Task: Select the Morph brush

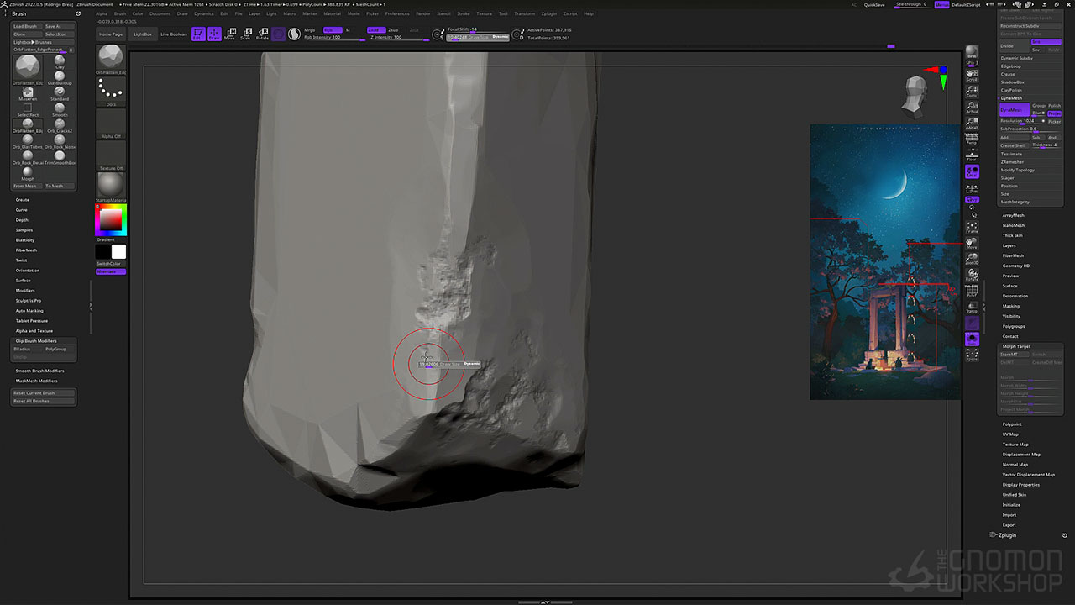Action: 28,173
